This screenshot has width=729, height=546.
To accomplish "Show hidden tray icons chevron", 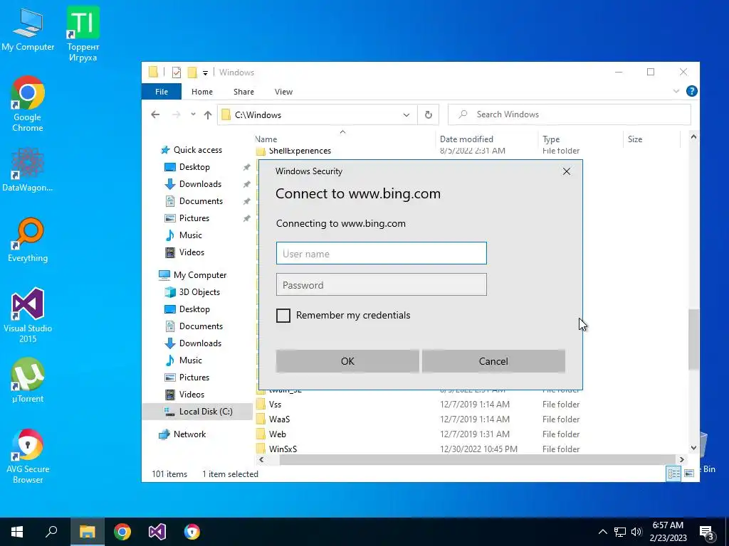I will (602, 532).
